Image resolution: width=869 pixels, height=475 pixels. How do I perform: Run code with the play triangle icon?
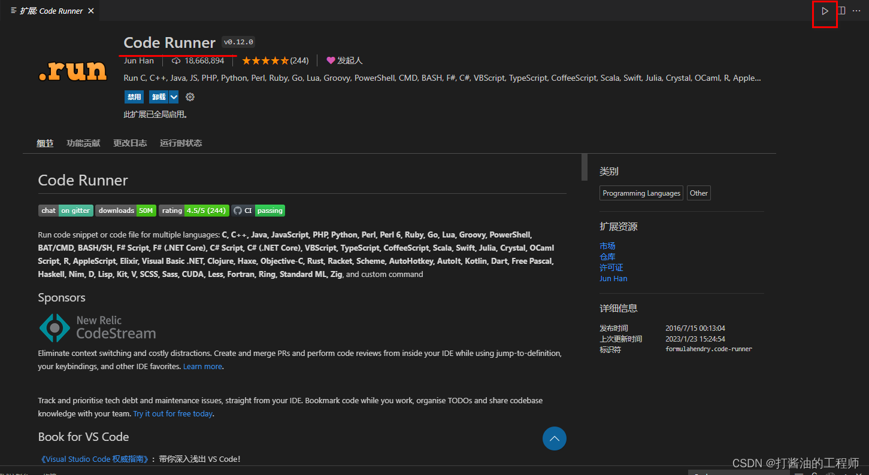[x=825, y=11]
